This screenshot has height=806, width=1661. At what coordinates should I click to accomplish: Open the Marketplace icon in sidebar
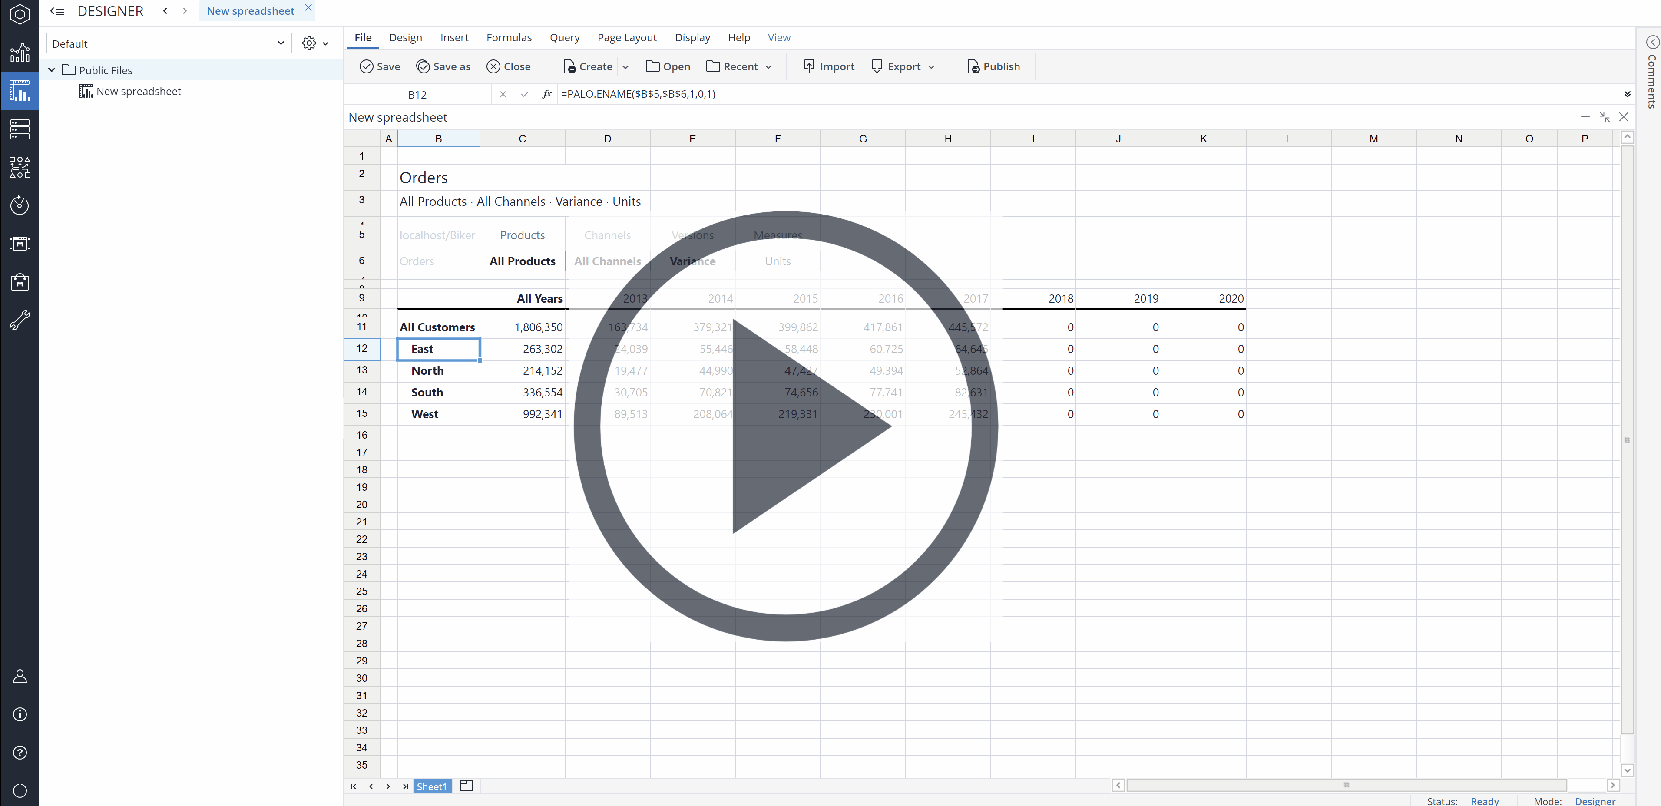click(x=20, y=282)
